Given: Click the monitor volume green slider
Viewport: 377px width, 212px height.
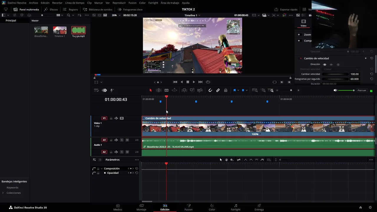Looking at the screenshot, I should (346, 90).
